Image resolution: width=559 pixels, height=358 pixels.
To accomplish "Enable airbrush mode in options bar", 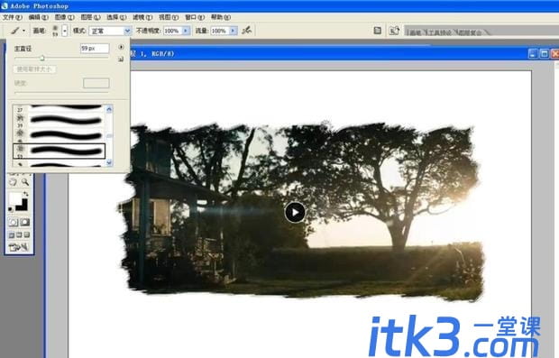I will 246,31.
